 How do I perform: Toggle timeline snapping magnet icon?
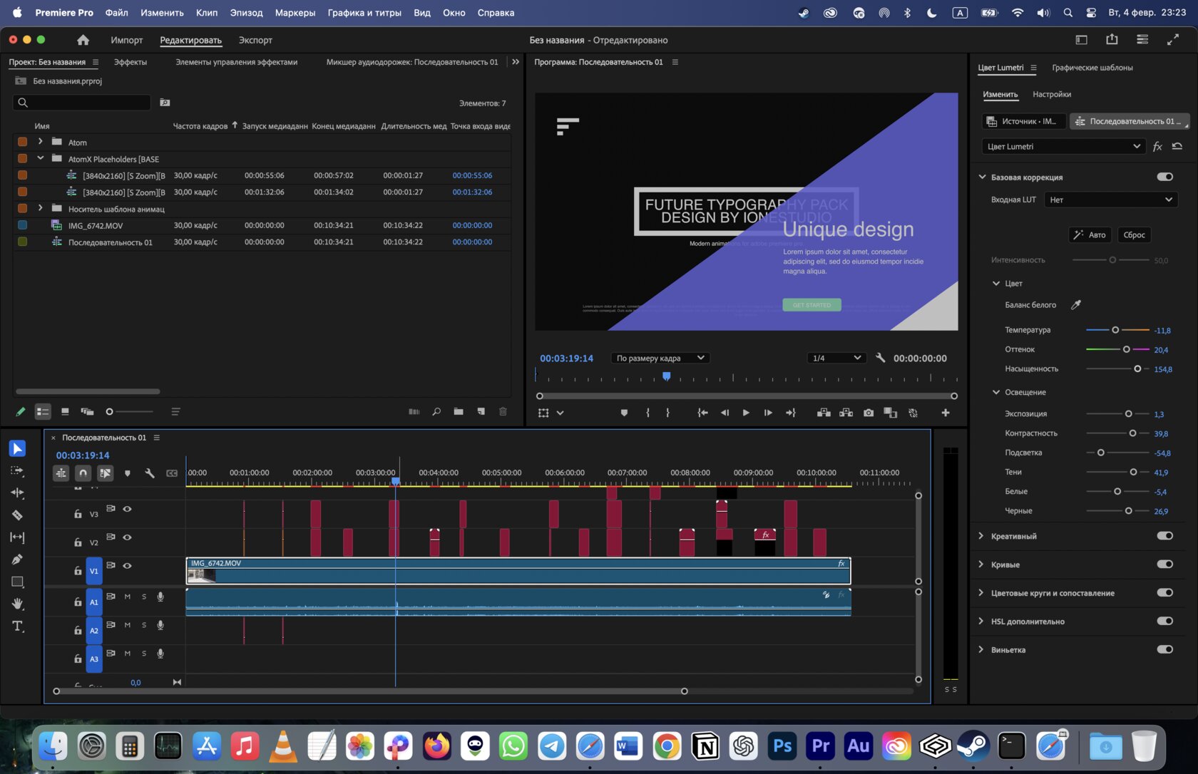pos(83,473)
